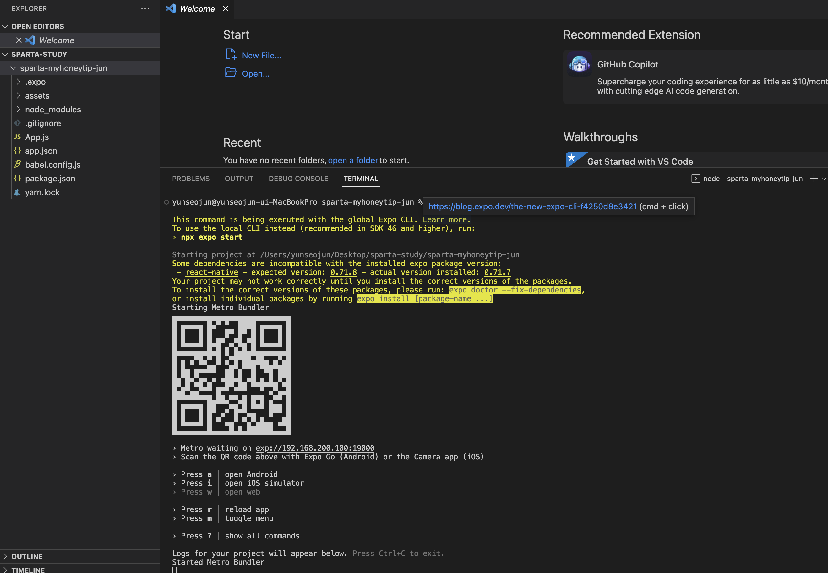
Task: Expand the .expo folder
Action: click(x=18, y=82)
